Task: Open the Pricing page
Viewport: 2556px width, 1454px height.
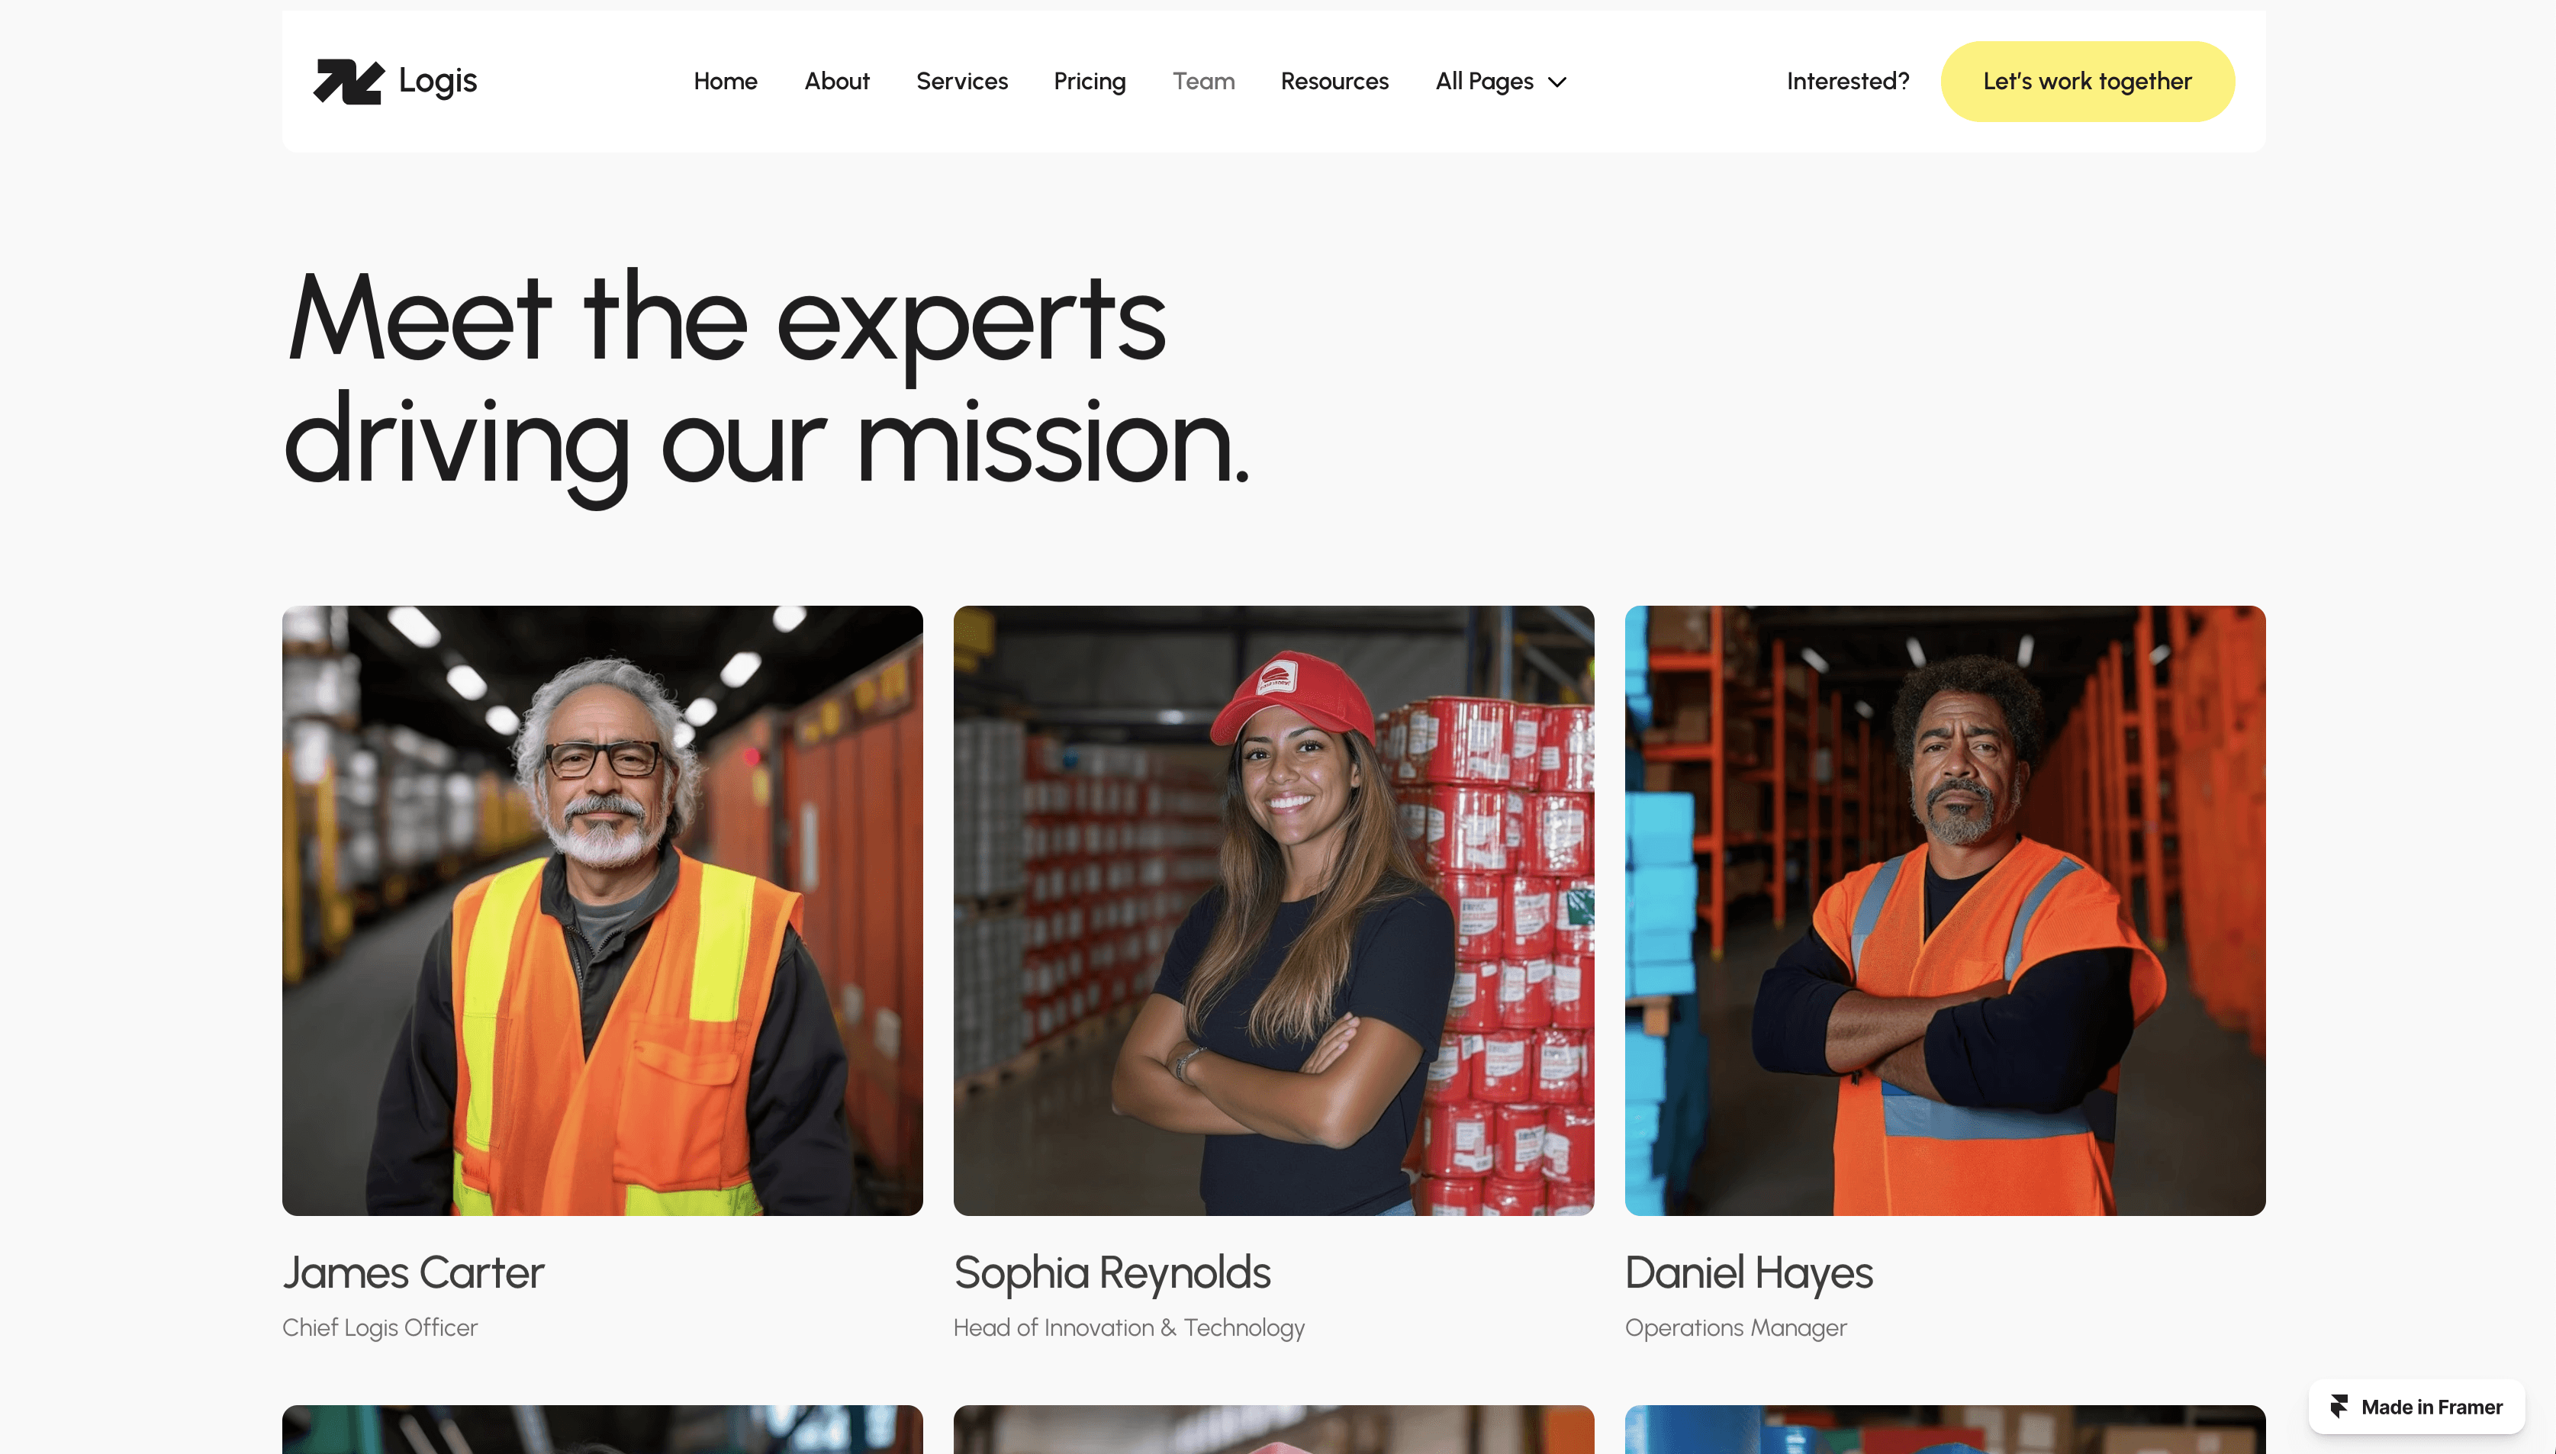Action: coord(1089,81)
